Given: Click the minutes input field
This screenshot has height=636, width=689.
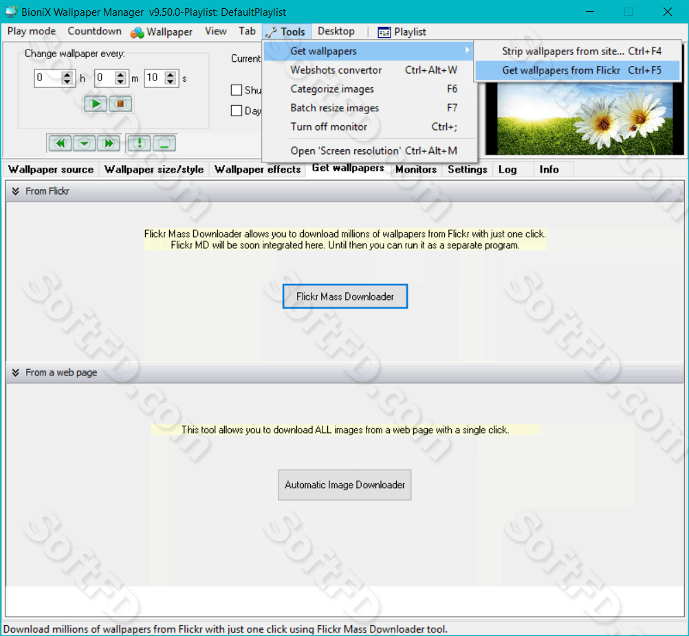Looking at the screenshot, I should [x=105, y=78].
